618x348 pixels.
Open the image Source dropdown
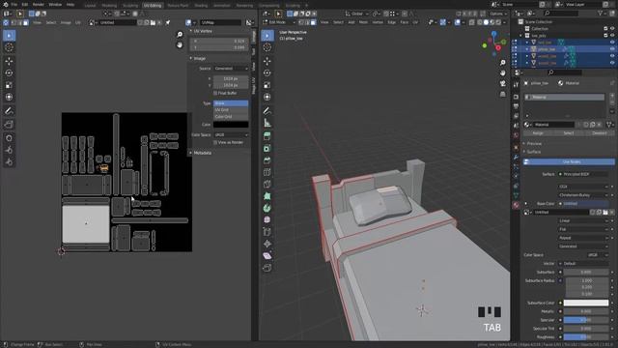231,69
